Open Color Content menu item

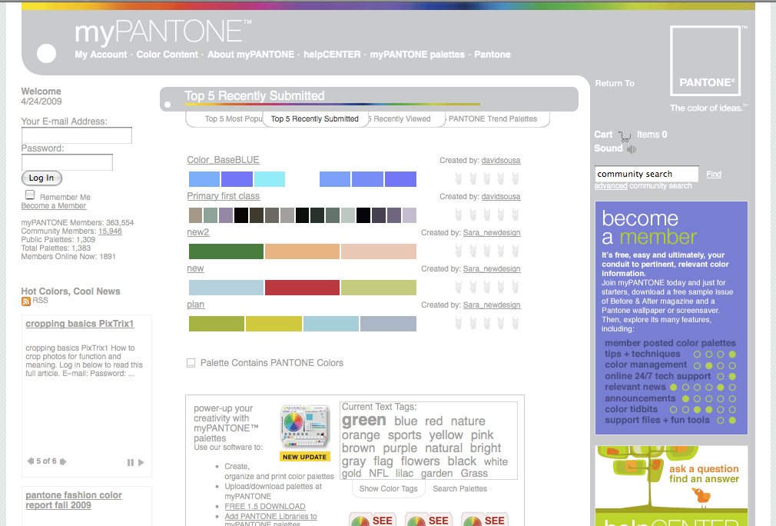point(167,55)
